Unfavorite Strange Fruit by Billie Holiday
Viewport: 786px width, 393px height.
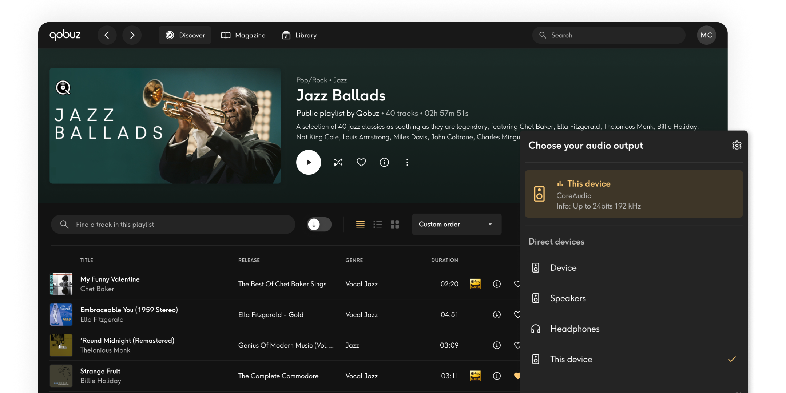[x=517, y=376]
